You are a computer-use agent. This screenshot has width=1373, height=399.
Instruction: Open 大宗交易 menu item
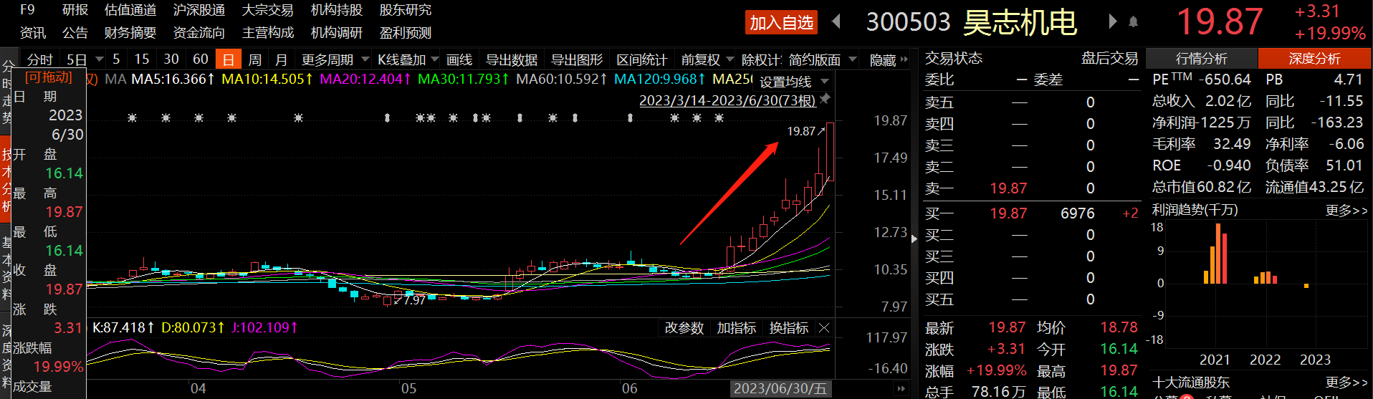coord(268,10)
